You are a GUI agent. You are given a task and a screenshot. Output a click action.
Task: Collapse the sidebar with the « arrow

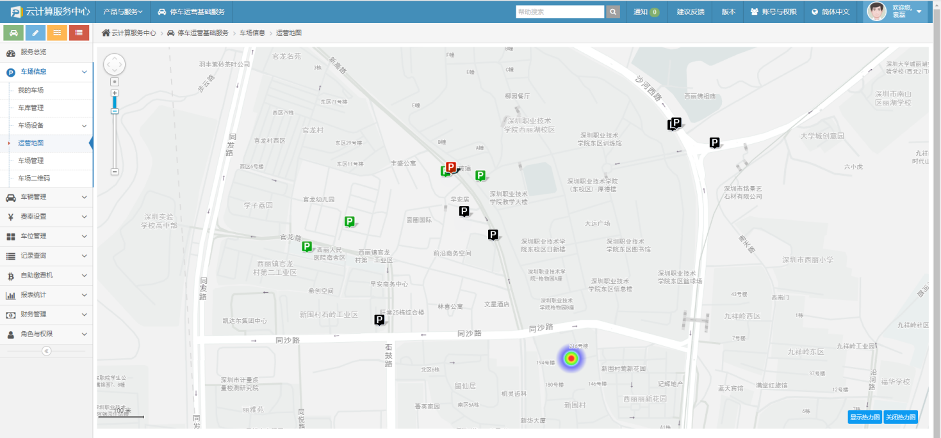point(45,350)
